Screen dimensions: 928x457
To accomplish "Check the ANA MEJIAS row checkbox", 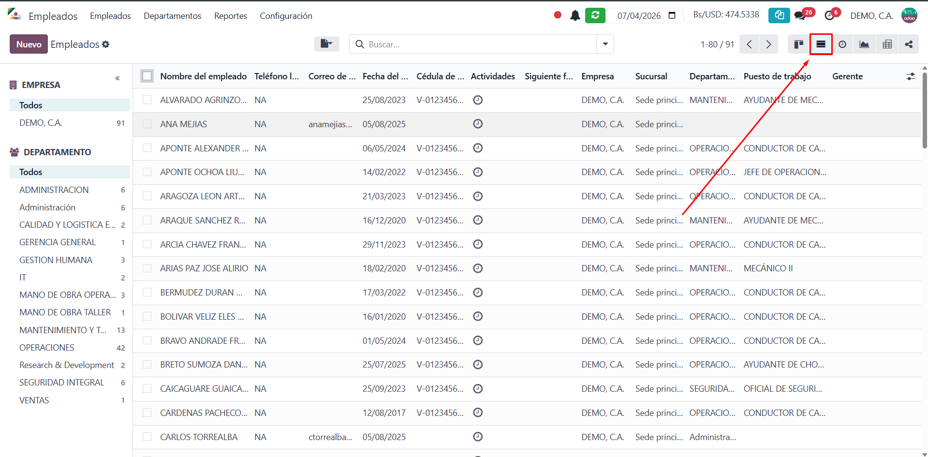I will coord(147,124).
